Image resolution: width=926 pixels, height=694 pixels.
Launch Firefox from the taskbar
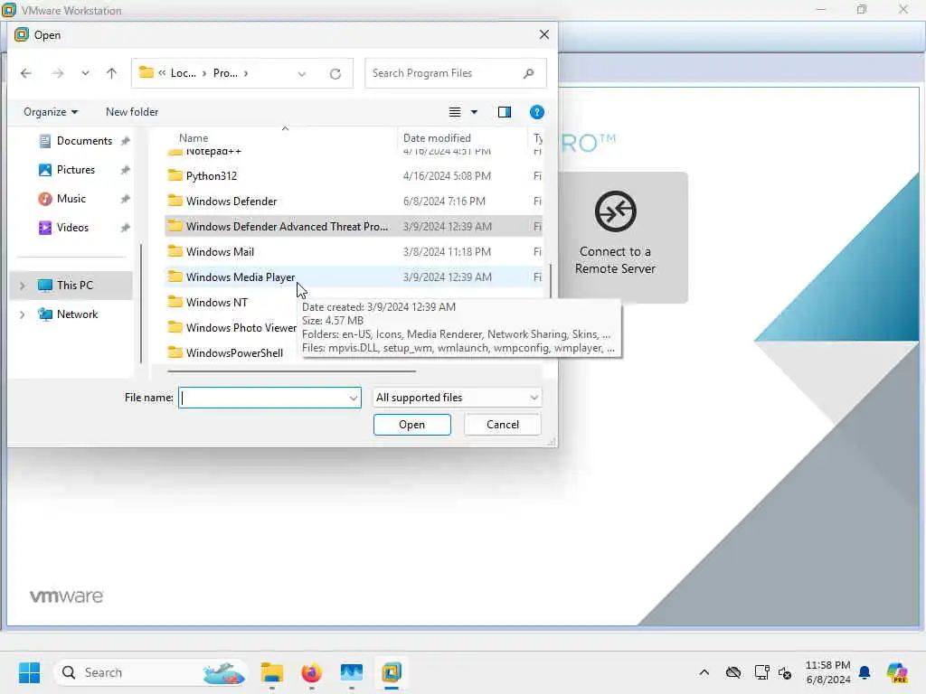(x=312, y=672)
